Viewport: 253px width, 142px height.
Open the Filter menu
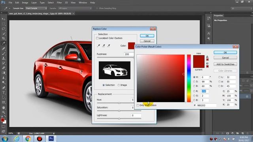[59, 3]
